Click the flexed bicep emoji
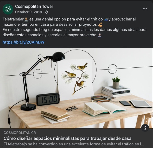The image size is (153, 148). [x=100, y=24]
